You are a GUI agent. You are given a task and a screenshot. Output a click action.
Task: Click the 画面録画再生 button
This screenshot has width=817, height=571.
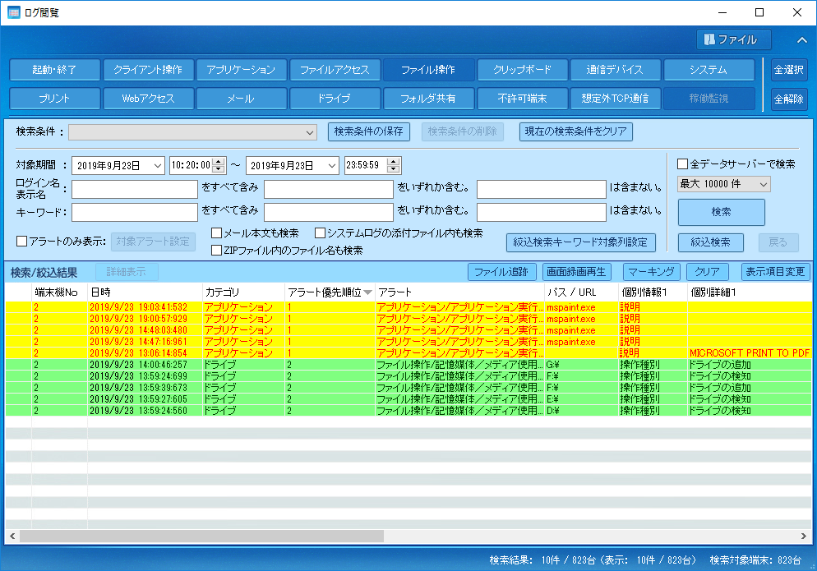click(x=576, y=271)
